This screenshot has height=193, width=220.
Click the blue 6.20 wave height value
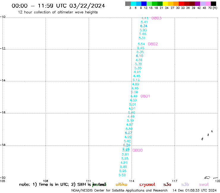[127, 145]
